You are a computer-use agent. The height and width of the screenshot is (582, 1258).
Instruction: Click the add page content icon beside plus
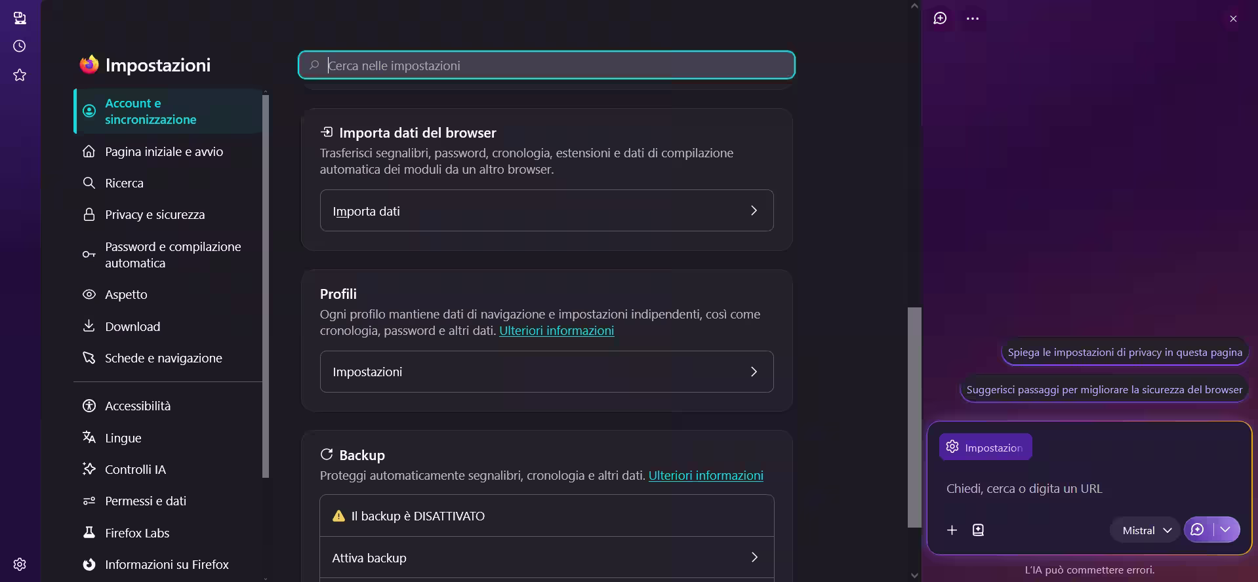[978, 530]
